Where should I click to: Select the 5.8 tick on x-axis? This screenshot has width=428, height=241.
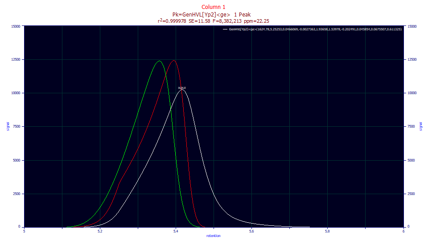[x=328, y=232]
